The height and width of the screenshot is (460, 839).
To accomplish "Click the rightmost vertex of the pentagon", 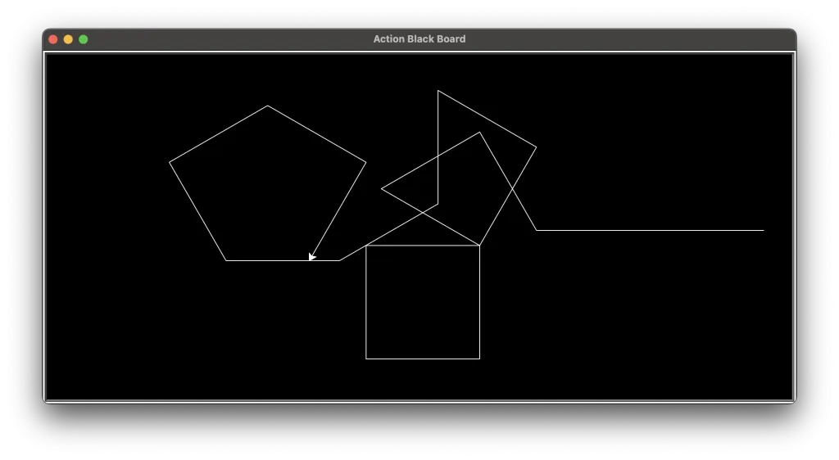I will (365, 162).
